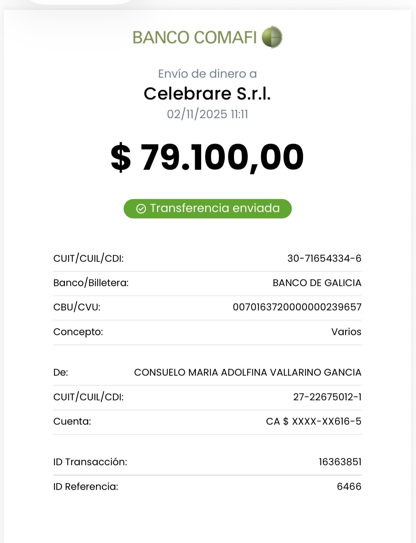Tap the Concepto field label

click(x=78, y=332)
